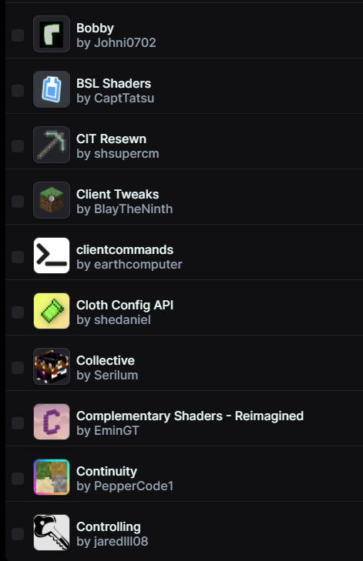The width and height of the screenshot is (363, 561).
Task: Click the clientcommands terminal icon
Action: [52, 255]
